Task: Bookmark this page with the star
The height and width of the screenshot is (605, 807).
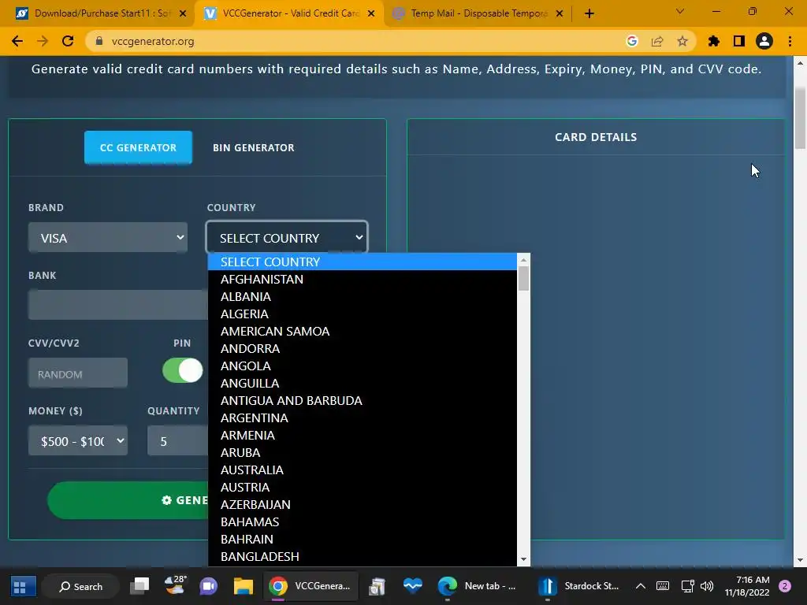Action: pyautogui.click(x=682, y=41)
